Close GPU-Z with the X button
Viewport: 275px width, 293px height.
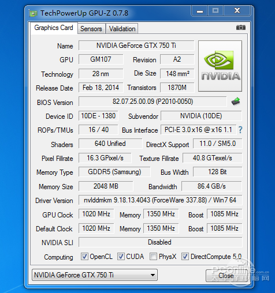point(237,11)
